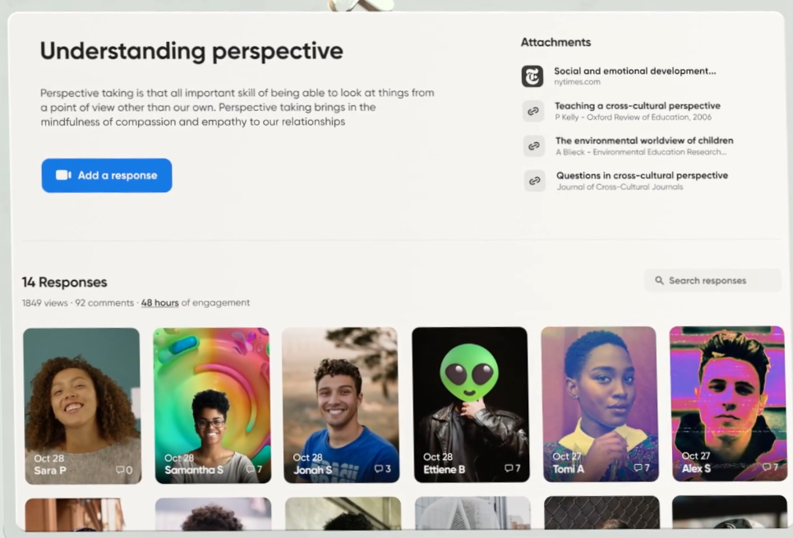Click comment icon on Tomi A's response
Viewport: 793px width, 538px height.
point(638,467)
